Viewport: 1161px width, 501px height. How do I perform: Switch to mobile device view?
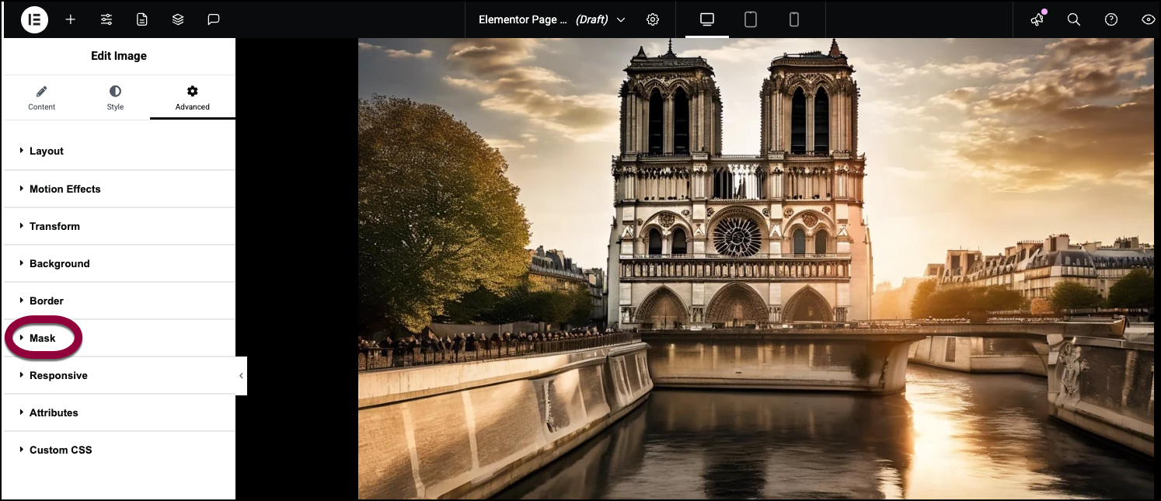[794, 19]
